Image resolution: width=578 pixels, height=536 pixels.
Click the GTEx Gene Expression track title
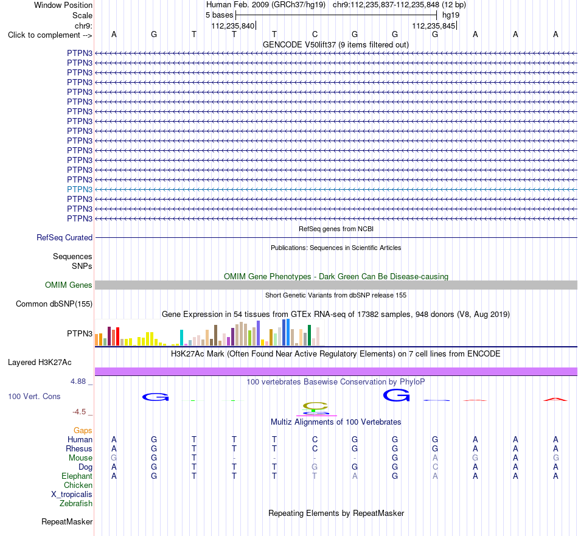336,315
